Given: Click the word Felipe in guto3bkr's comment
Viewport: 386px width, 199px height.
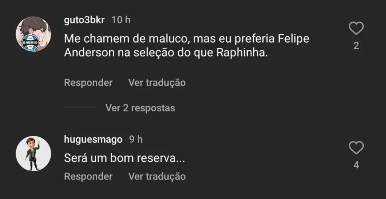Looking at the screenshot, I should [293, 39].
